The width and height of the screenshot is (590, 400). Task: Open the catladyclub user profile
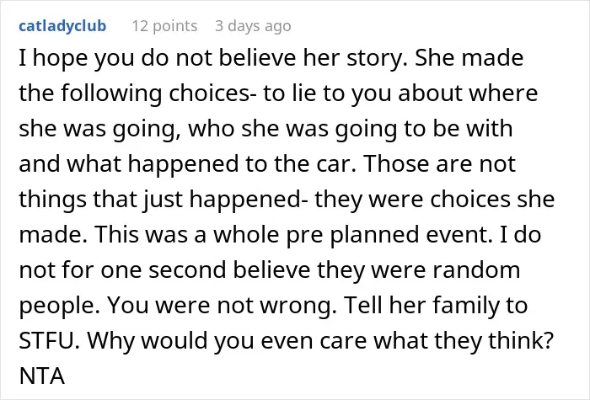click(62, 26)
